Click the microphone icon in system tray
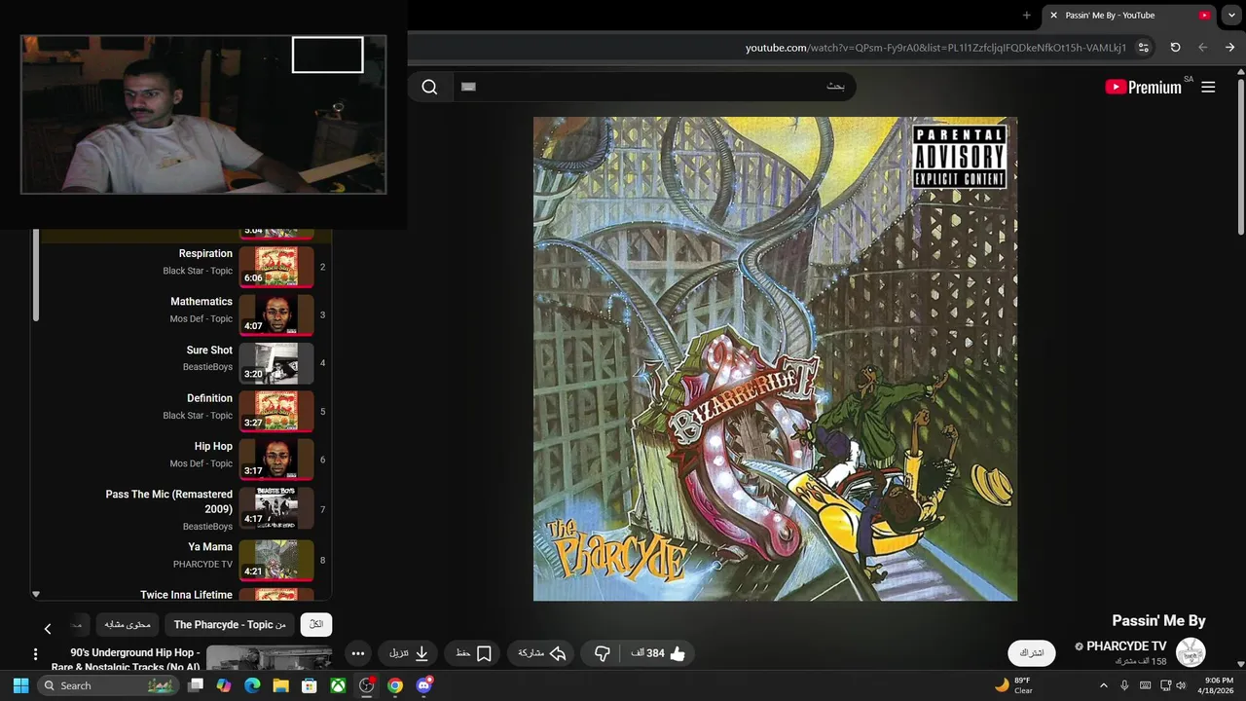1246x701 pixels. point(1124,685)
